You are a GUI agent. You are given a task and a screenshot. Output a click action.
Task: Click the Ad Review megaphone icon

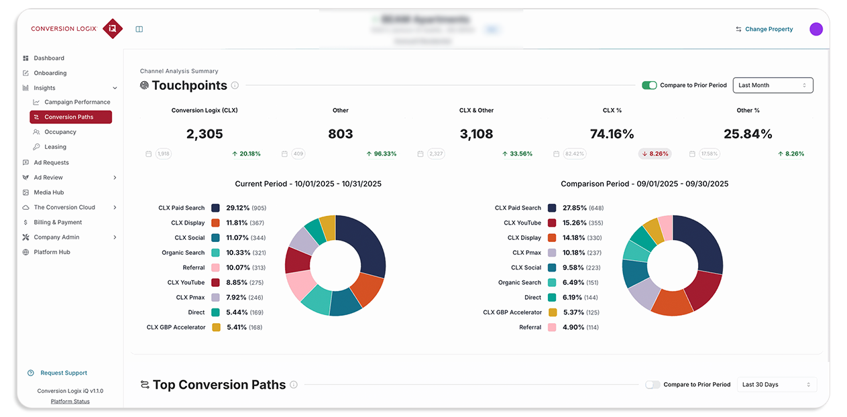click(25, 178)
